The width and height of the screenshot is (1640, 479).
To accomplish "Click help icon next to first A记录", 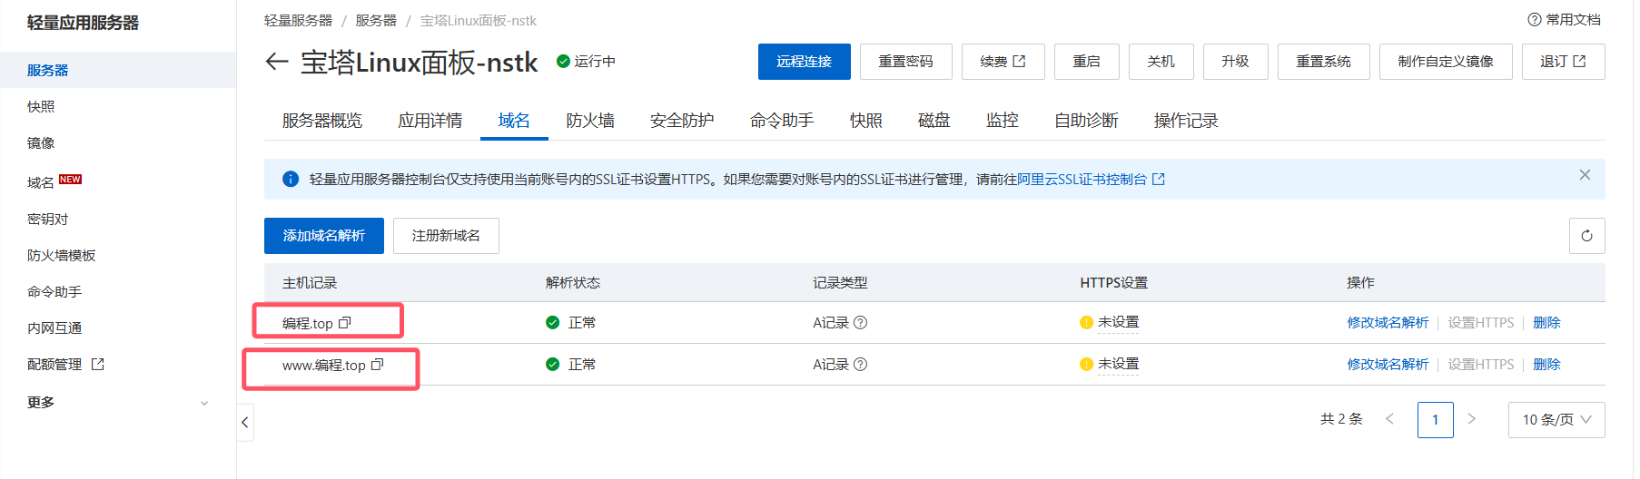I will click(861, 323).
